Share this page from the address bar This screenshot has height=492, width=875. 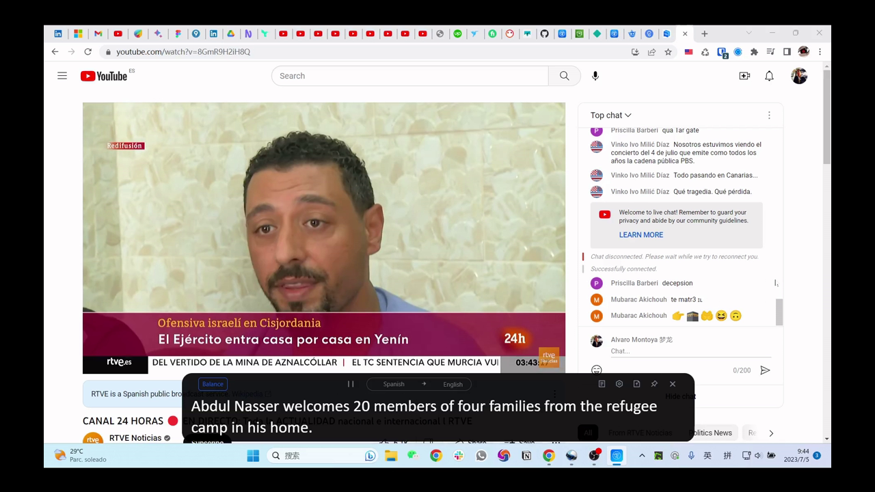point(651,52)
